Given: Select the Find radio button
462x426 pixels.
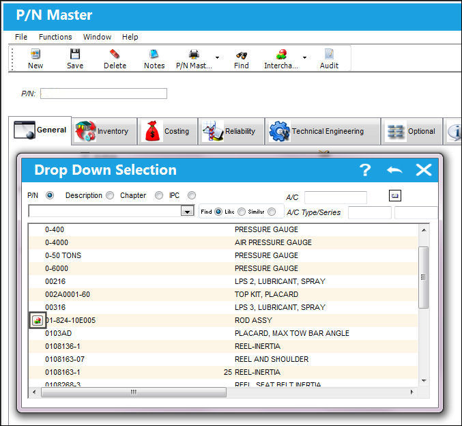Looking at the screenshot, I should 218,212.
